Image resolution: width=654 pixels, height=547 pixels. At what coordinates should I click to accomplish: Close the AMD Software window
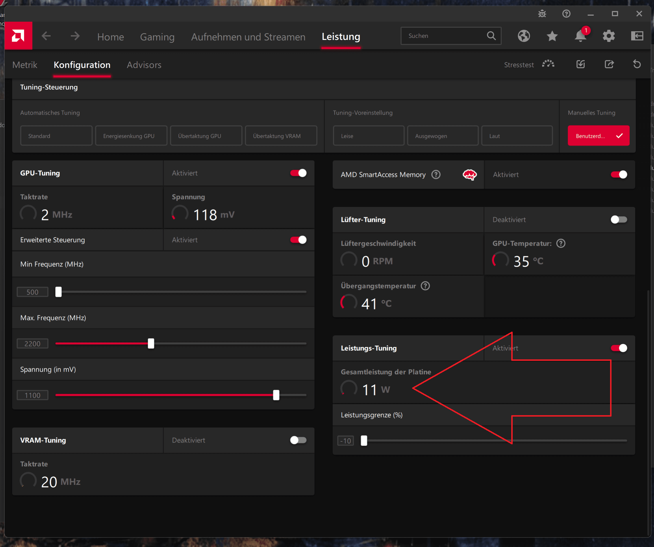639,14
